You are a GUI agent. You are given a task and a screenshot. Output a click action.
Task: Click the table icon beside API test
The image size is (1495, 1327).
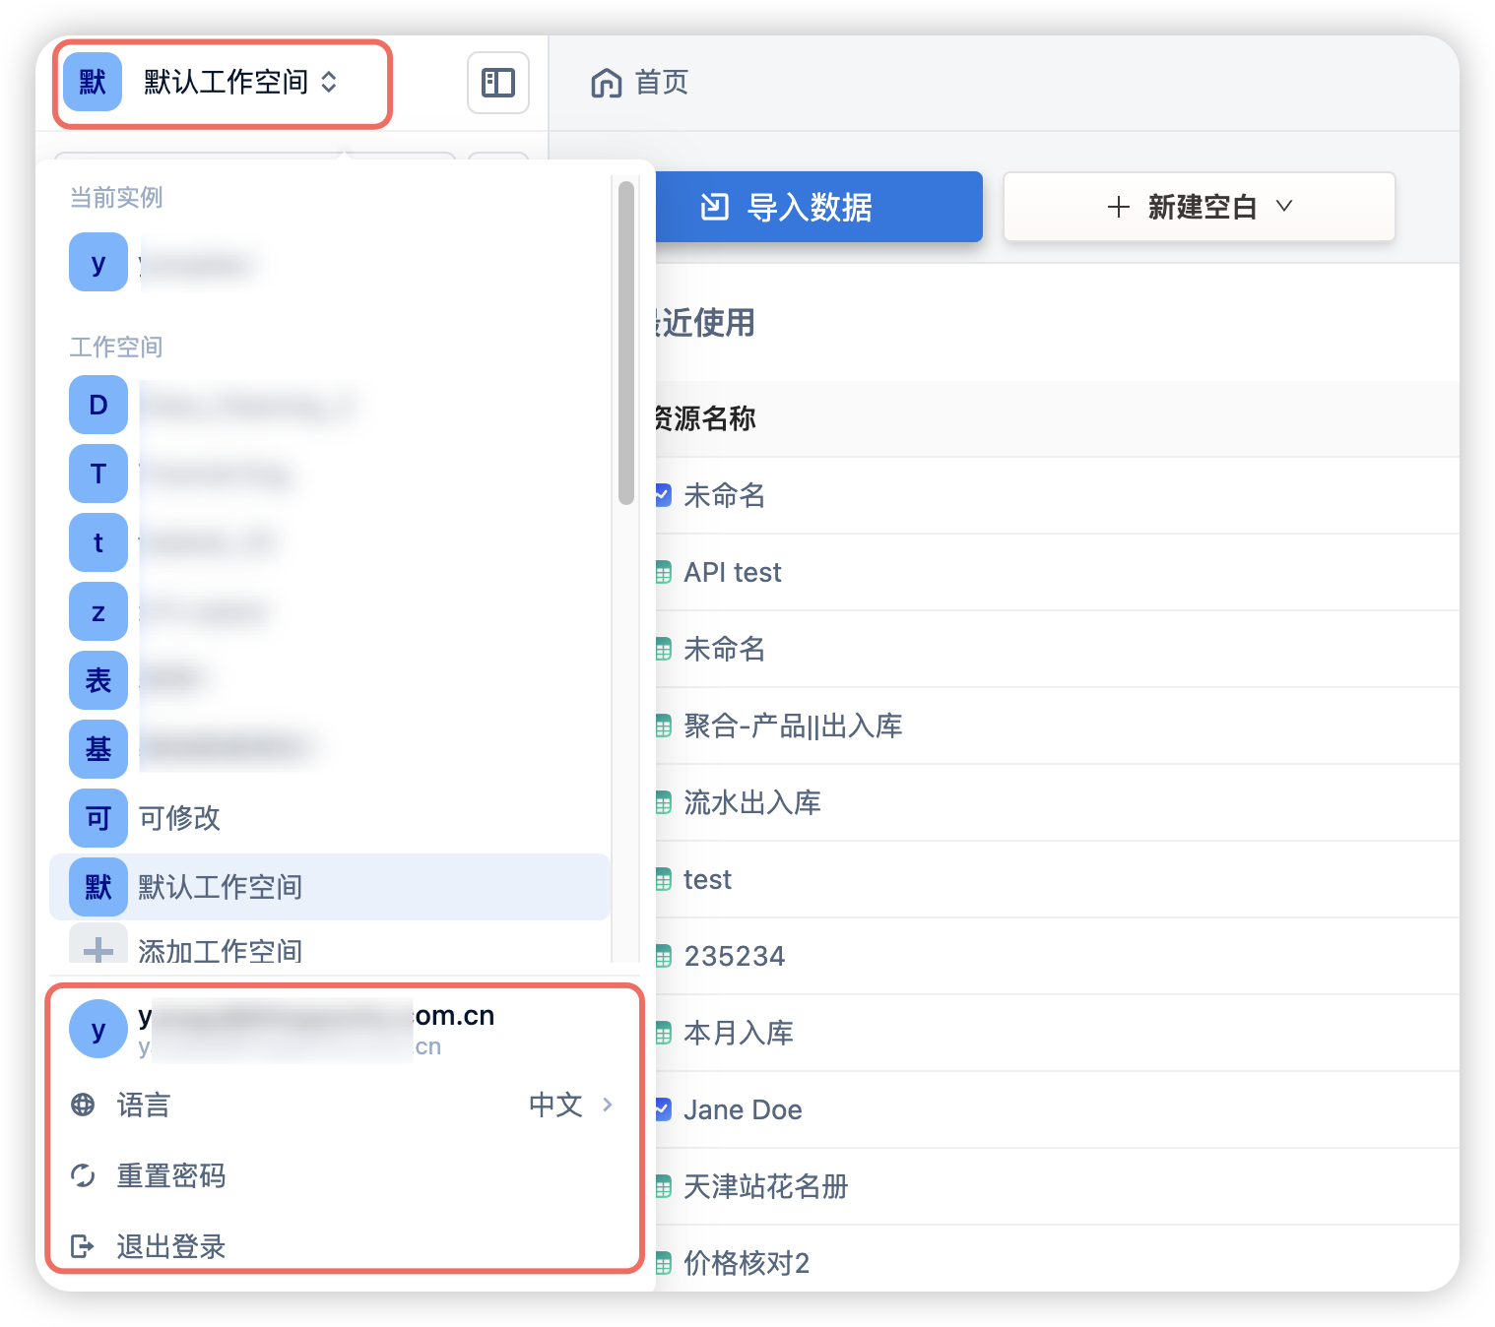point(664,573)
